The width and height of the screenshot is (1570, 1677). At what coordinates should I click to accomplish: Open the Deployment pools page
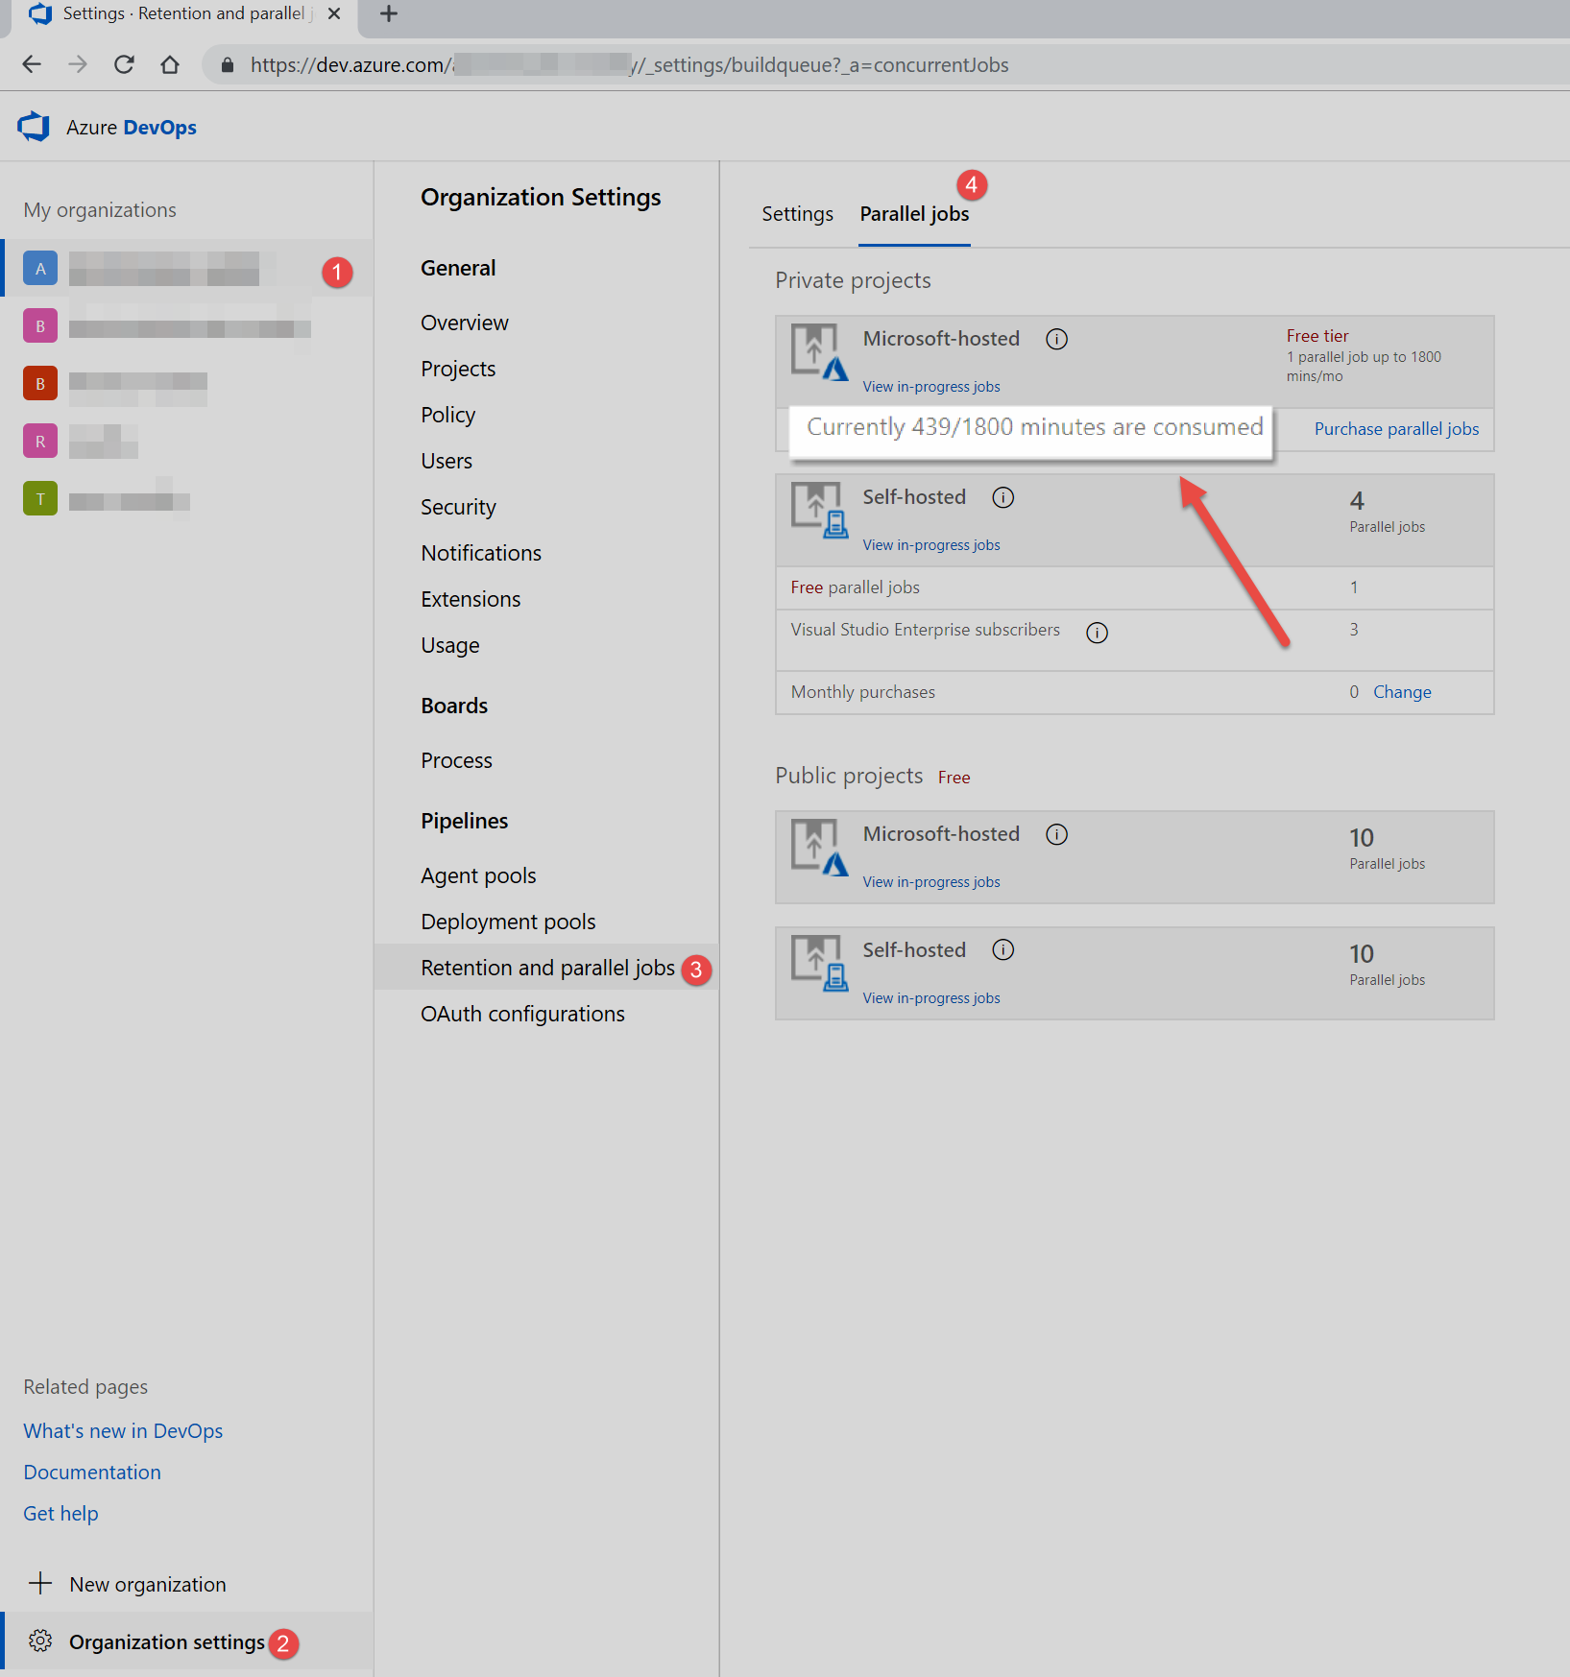(508, 922)
